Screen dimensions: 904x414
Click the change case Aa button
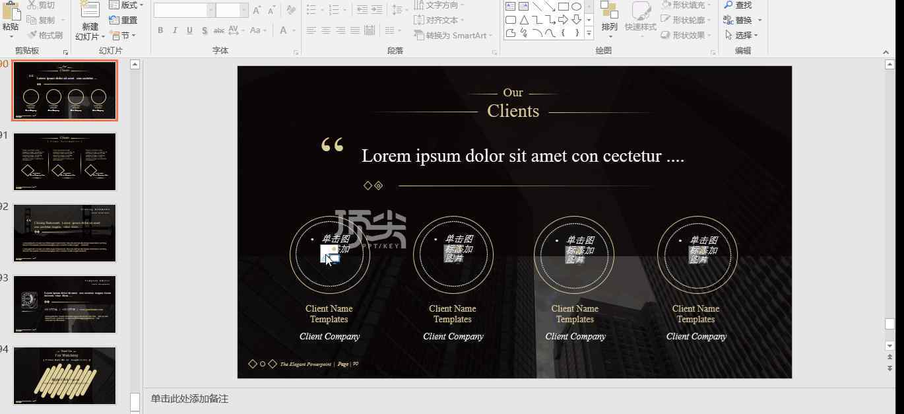257,30
